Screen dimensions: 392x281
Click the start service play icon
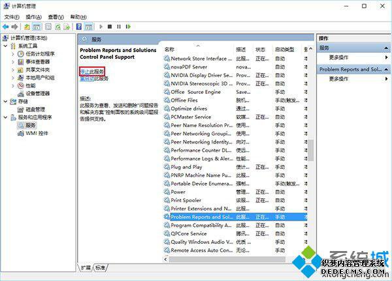point(101,27)
